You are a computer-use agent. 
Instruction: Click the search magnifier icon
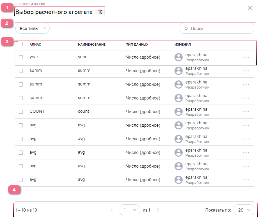(186, 29)
